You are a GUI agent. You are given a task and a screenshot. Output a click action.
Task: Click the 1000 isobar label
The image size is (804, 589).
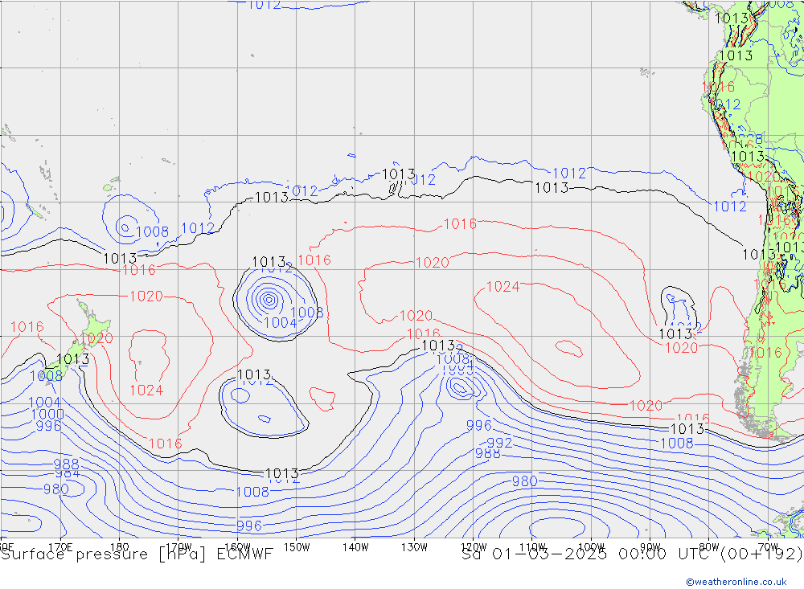[x=47, y=414]
